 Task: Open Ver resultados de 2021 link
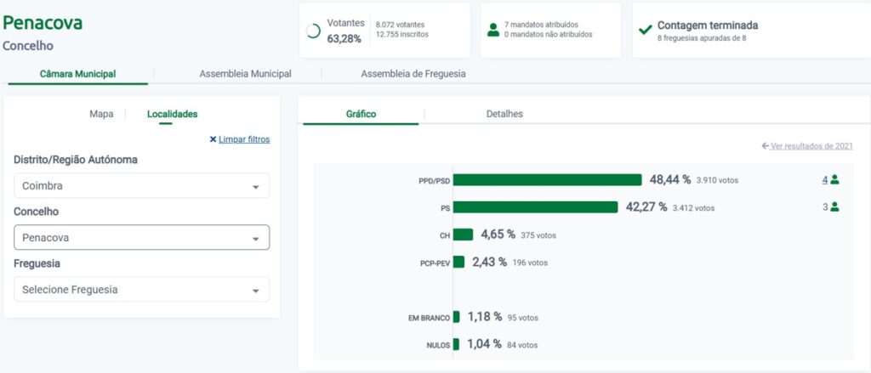(811, 146)
